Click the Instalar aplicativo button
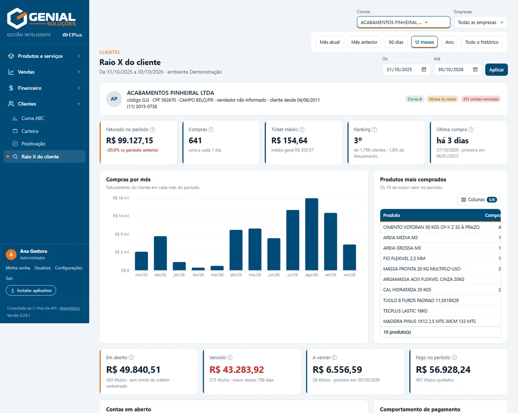This screenshot has height=413, width=518. (31, 291)
